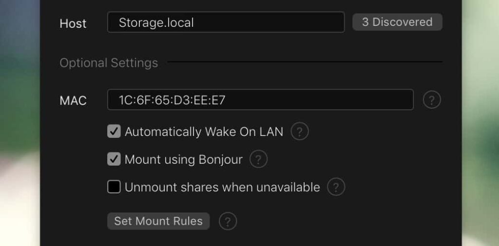Screen dimensions: 499x246
Task: Show help for Mount using Bonjour
Action: pos(259,159)
